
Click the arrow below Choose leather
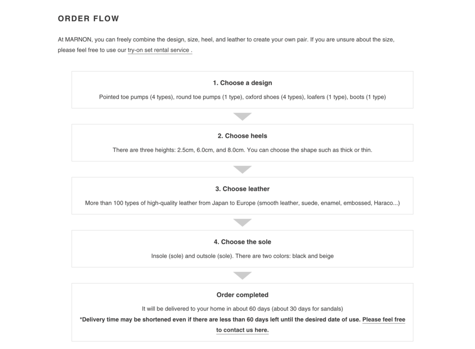[242, 222]
